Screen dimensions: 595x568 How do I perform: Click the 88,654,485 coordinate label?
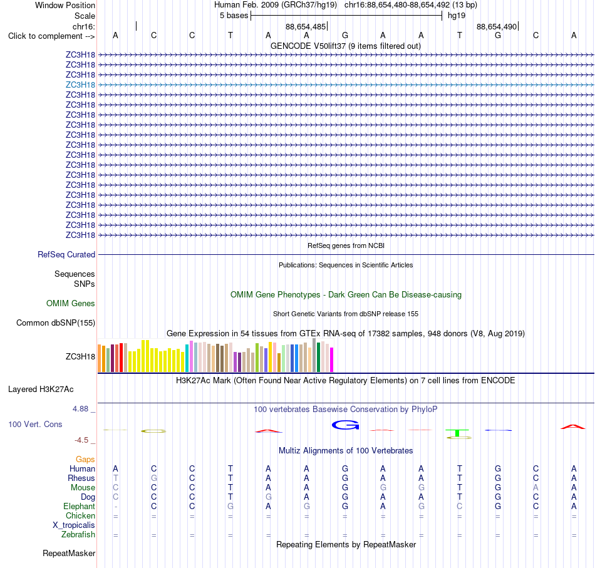tap(306, 26)
